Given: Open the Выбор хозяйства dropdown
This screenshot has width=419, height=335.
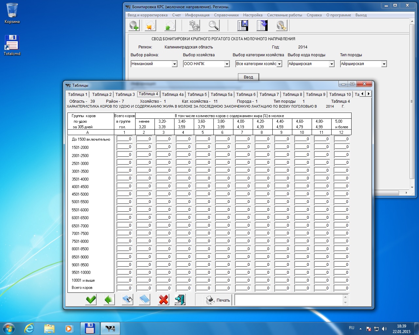Looking at the screenshot, I should (227, 64).
